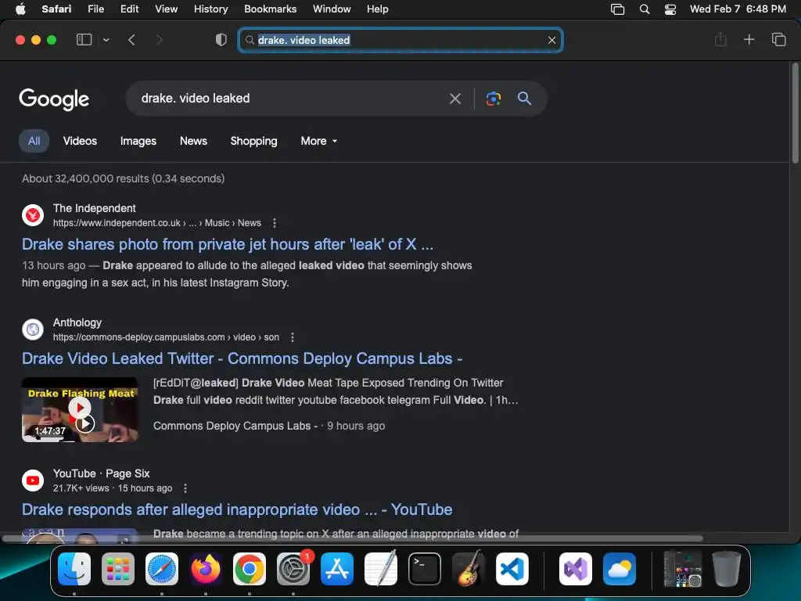
Task: Select the All results tab
Action: 34,141
